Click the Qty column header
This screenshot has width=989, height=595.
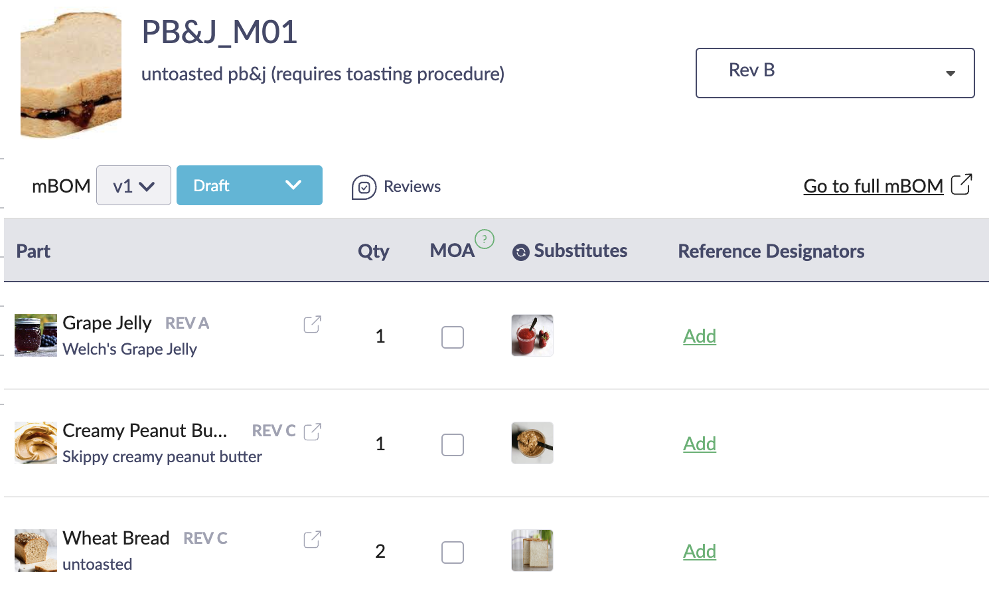coord(373,251)
